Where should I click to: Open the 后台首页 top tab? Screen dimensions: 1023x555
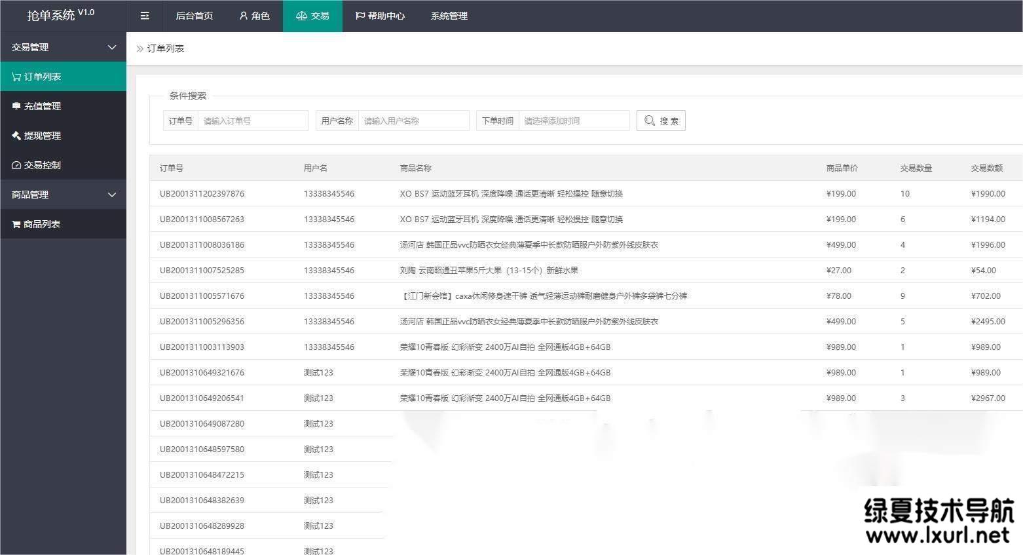click(195, 16)
